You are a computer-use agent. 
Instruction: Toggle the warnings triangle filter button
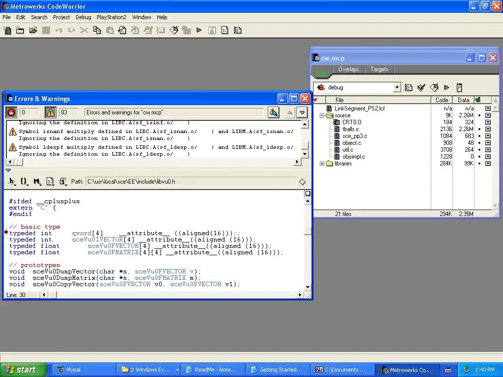[51, 112]
